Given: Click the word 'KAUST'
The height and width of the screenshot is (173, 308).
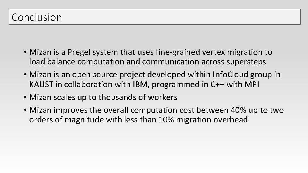Looking at the screenshot, I should 41,85.
